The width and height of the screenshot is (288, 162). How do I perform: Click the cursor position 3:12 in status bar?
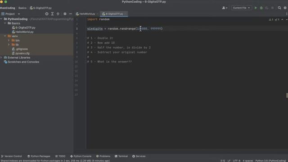pyautogui.click(x=223, y=161)
